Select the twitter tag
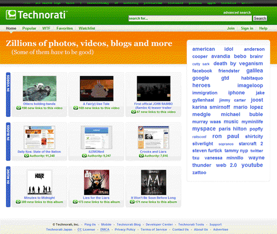 [257, 151]
